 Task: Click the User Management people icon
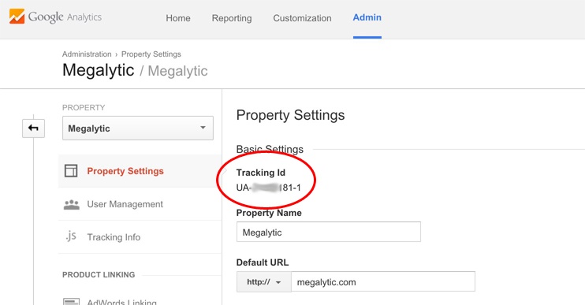pyautogui.click(x=71, y=204)
